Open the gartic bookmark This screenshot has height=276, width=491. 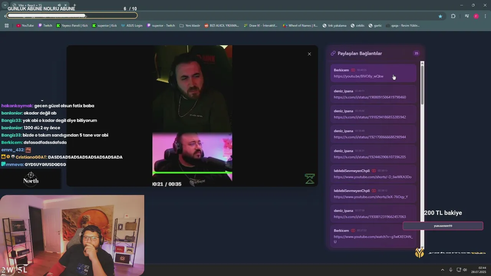[x=375, y=26]
